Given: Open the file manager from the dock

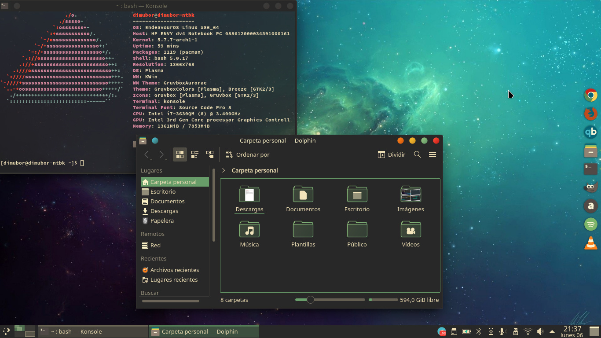Looking at the screenshot, I should point(590,151).
